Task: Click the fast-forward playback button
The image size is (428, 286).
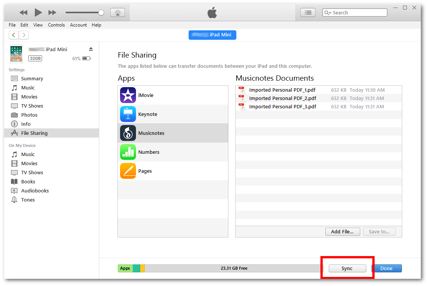Action: (52, 13)
